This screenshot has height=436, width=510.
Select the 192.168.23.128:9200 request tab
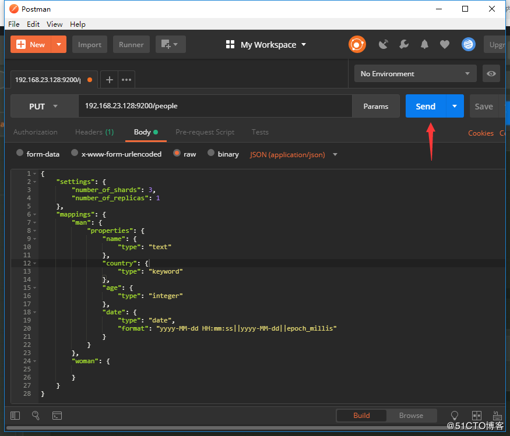pos(54,80)
